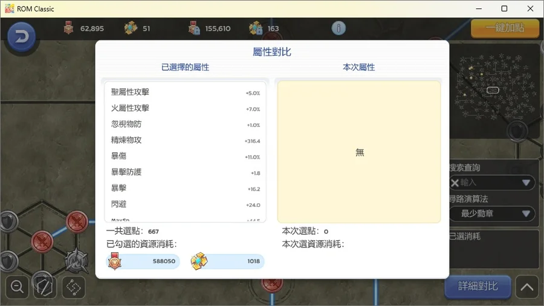Expand the 搜索查詢 dropdown arrow
Screen dimensions: 544x306
pos(525,183)
